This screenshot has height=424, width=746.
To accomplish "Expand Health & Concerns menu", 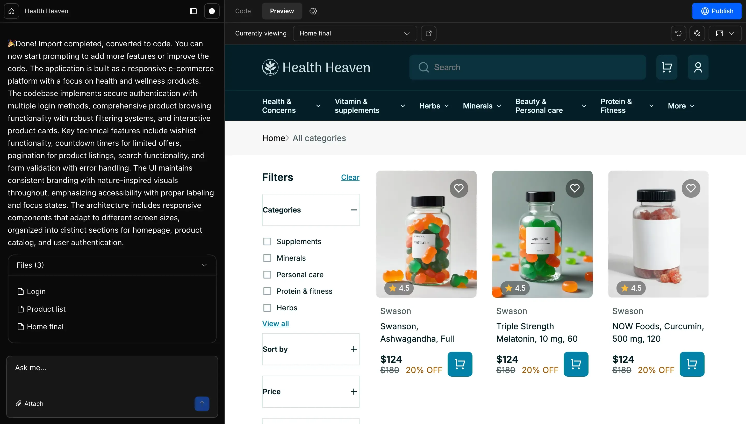I will [x=291, y=106].
